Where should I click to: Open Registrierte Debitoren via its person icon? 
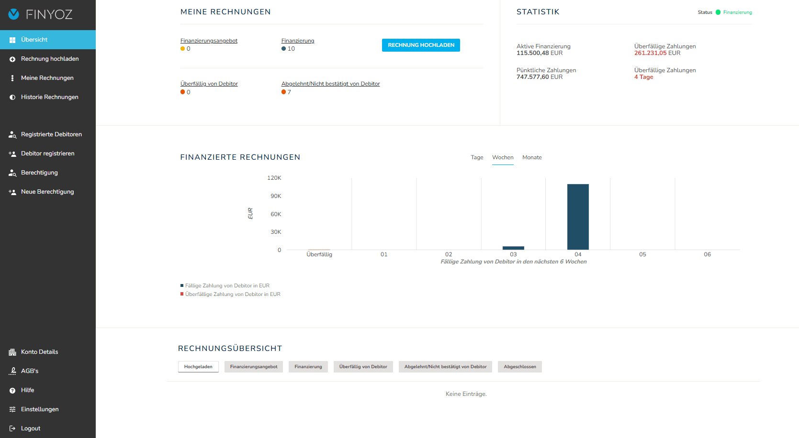tap(12, 134)
